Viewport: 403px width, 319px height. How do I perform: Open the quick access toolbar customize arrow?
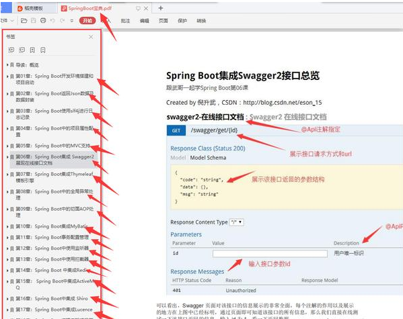click(x=72, y=21)
